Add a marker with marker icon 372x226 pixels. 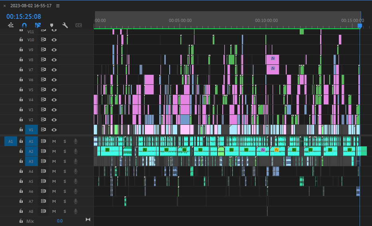coord(51,25)
